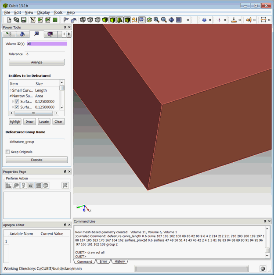Click the wireframe cube display icon
Viewport: 274px width, 275px height.
(x=82, y=20)
